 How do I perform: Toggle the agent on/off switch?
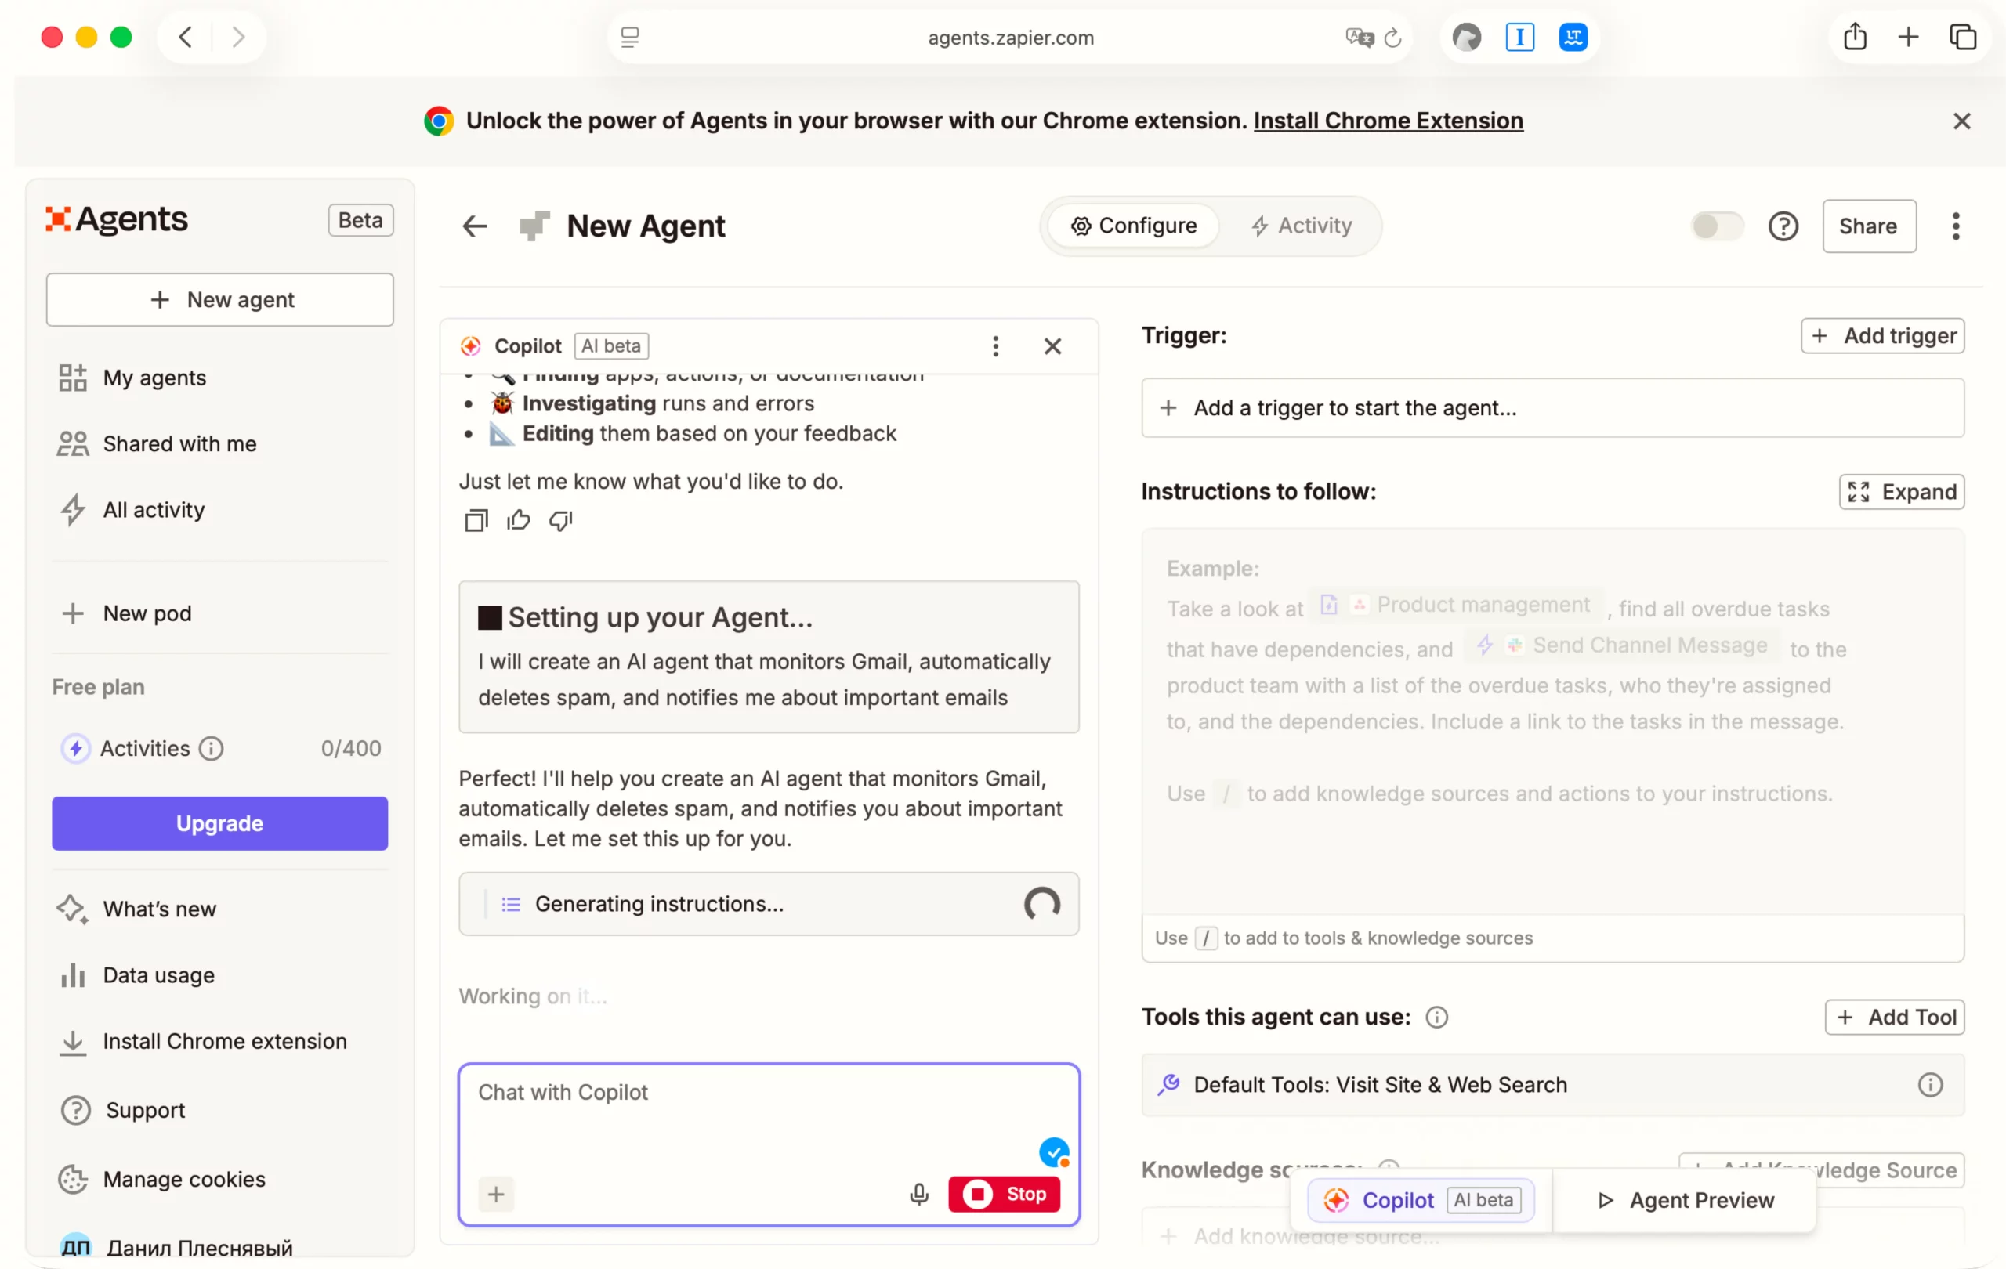(x=1716, y=226)
